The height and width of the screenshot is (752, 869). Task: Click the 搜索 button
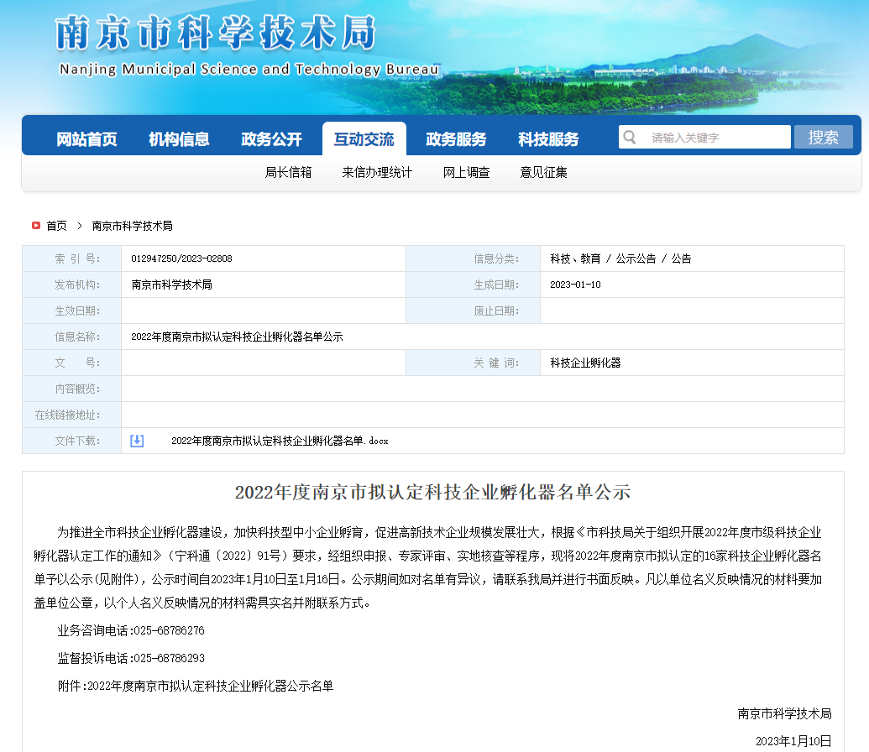pos(823,137)
